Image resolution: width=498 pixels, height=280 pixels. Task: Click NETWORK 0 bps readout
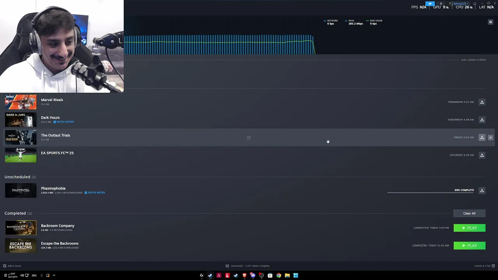(x=331, y=22)
